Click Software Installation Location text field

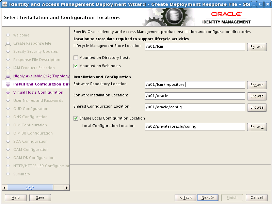[x=195, y=96]
